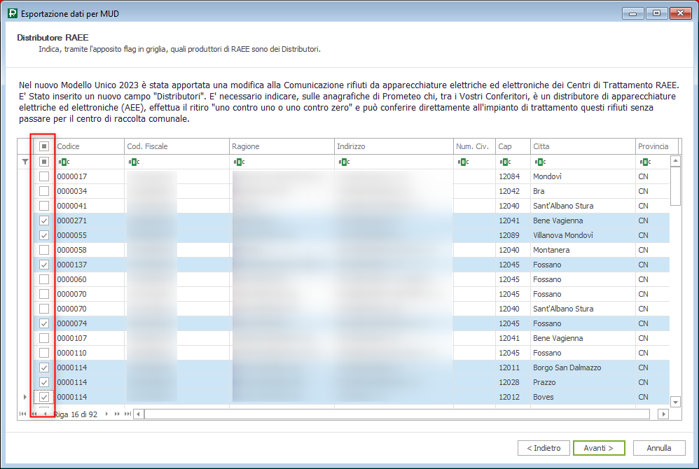Check the distributor flag for 0000034 Bra

point(44,191)
